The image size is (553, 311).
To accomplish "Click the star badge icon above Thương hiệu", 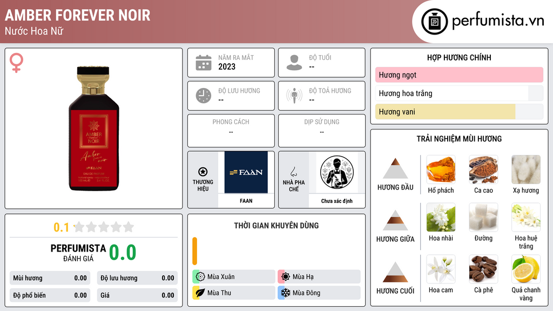I will coord(203,172).
